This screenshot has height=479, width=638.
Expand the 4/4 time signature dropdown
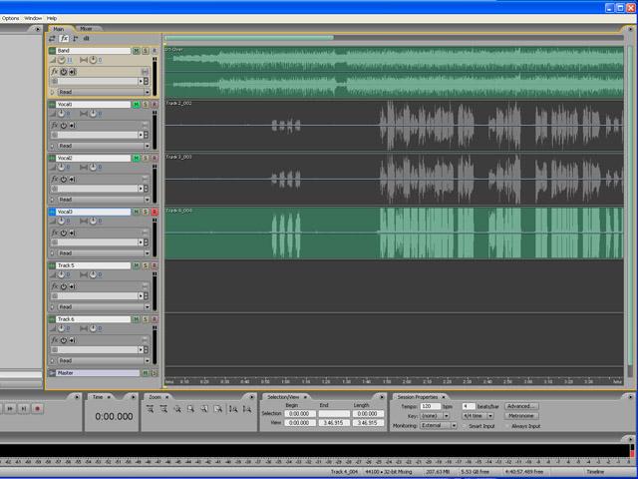click(478, 416)
